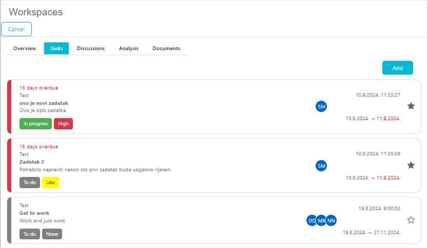Image resolution: width=428 pixels, height=248 pixels.
Task: Unstar the 'Zadatak 2' task
Action: [x=411, y=165]
